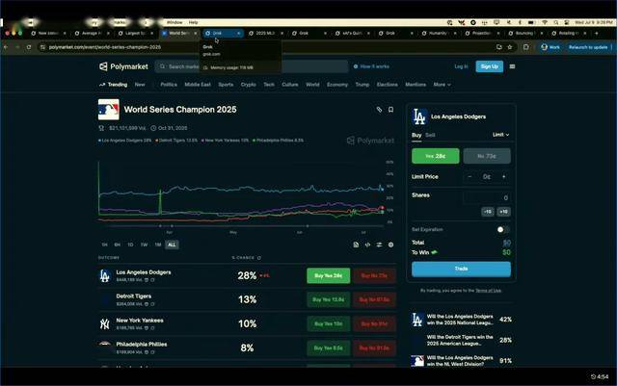
Task: Increase the limit price with plus
Action: [x=503, y=177]
